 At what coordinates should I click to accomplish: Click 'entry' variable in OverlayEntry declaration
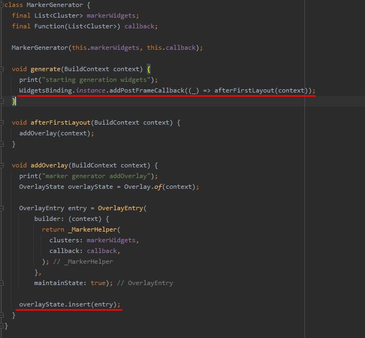click(77, 208)
